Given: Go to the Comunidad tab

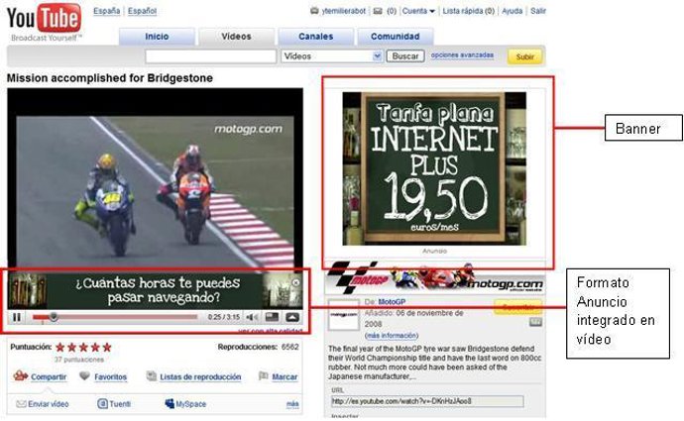Looking at the screenshot, I should coord(396,37).
